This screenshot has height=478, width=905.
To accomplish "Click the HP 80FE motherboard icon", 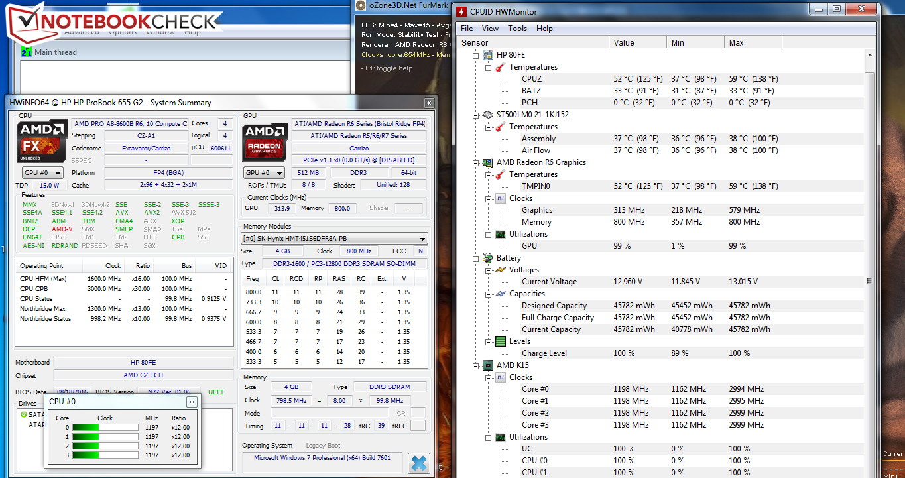I will click(x=487, y=55).
